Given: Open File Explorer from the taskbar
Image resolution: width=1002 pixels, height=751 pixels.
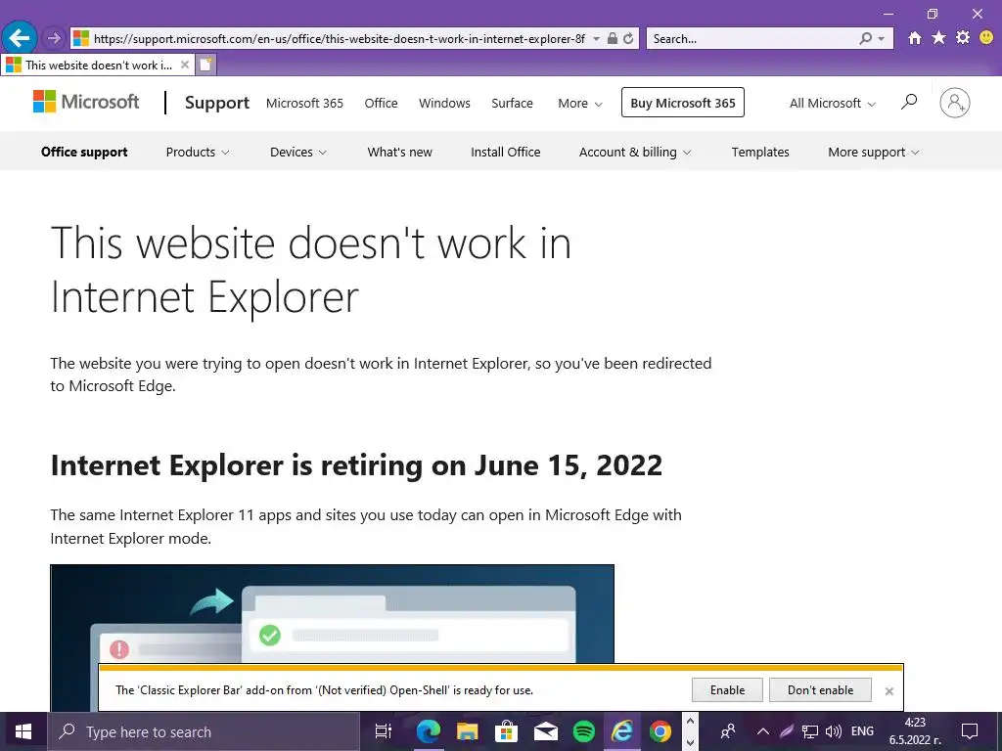Looking at the screenshot, I should pos(467,731).
